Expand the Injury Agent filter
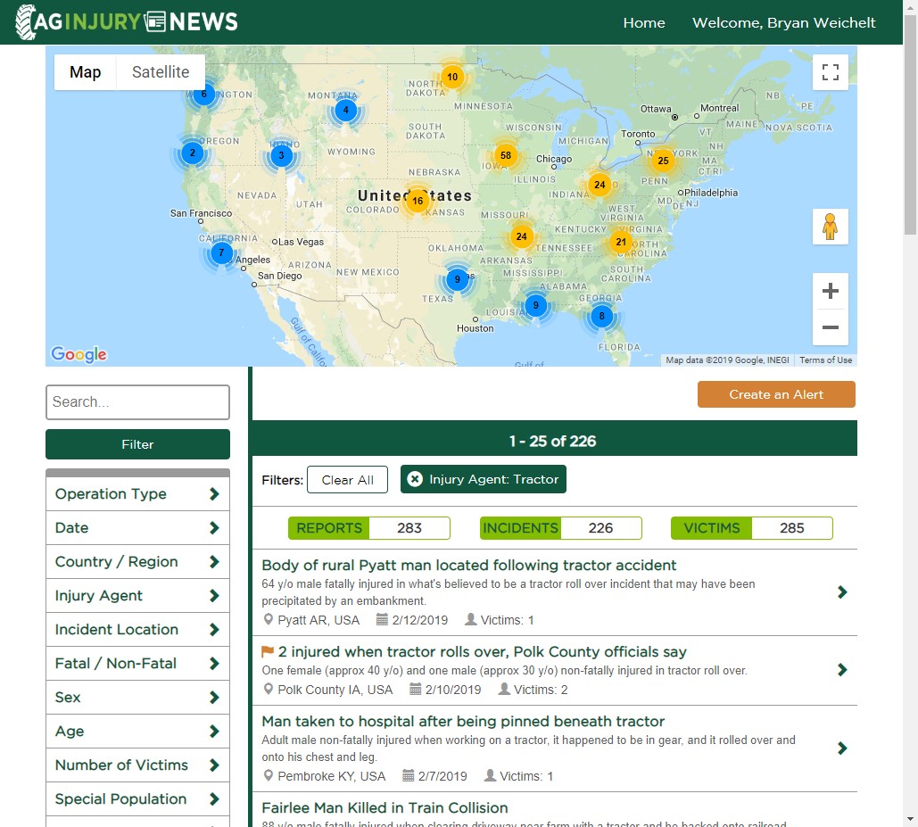Image resolution: width=918 pixels, height=827 pixels. click(137, 596)
